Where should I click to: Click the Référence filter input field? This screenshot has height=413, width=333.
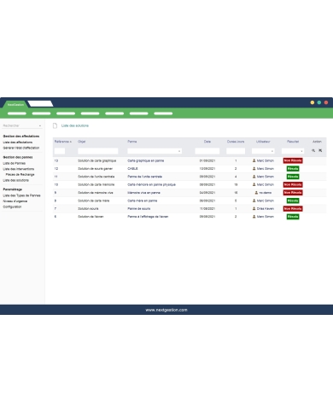coord(60,151)
